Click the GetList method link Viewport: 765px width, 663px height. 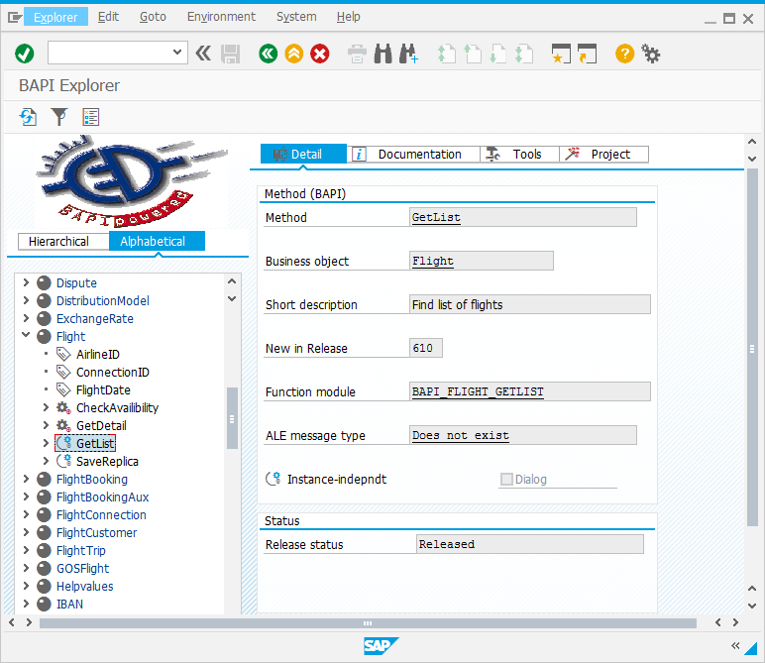pos(436,217)
